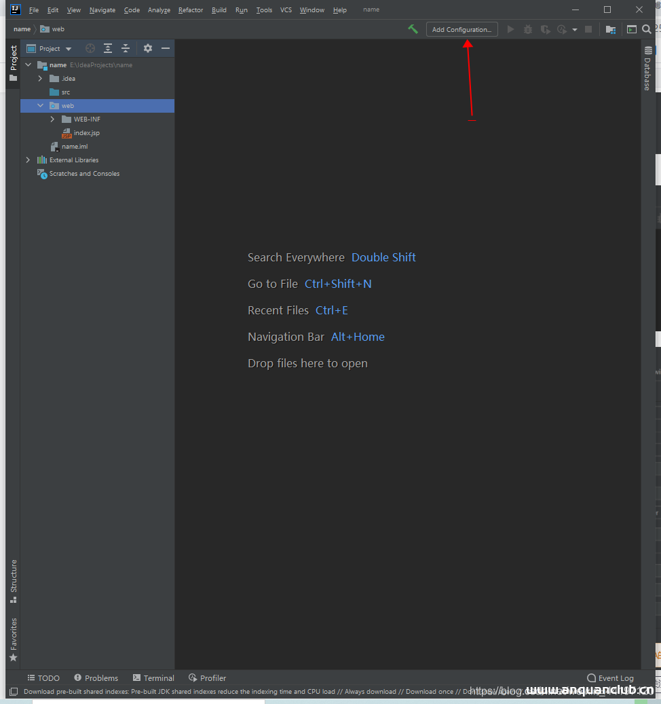Viewport: 661px width, 704px height.
Task: Open the Event Log
Action: pyautogui.click(x=611, y=678)
